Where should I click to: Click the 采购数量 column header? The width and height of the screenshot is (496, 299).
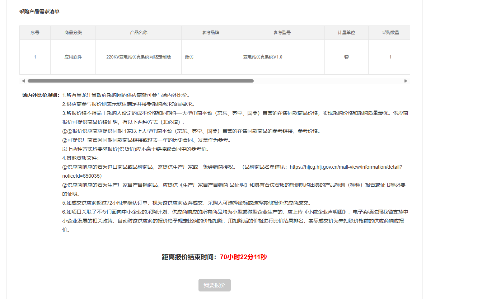click(x=390, y=33)
